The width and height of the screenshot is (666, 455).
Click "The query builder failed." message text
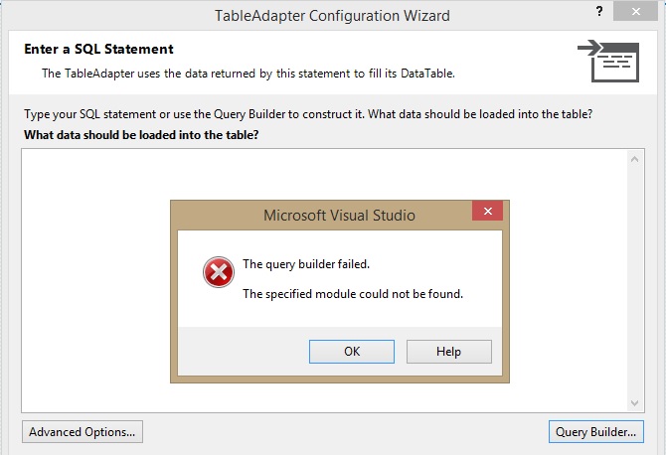pos(306,264)
